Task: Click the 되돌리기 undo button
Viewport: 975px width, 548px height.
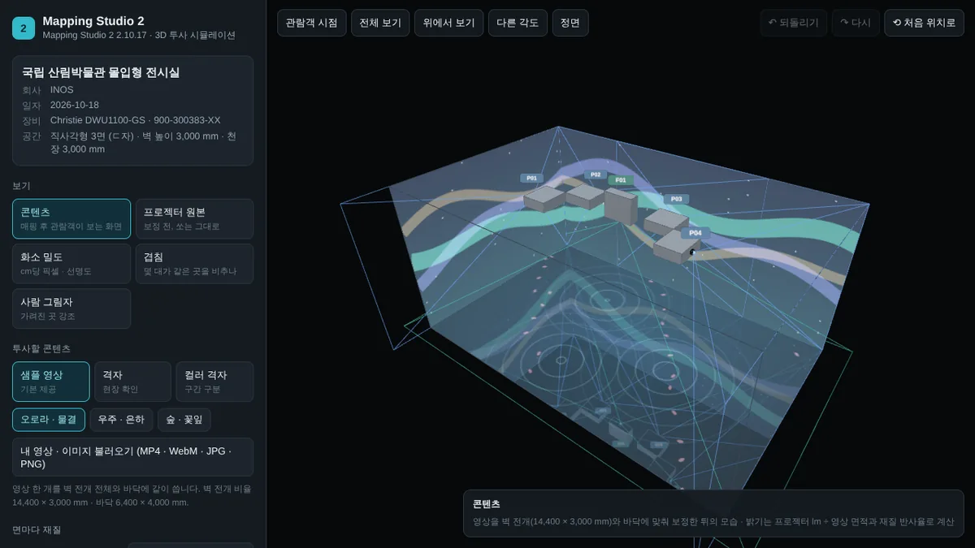Action: click(x=795, y=23)
